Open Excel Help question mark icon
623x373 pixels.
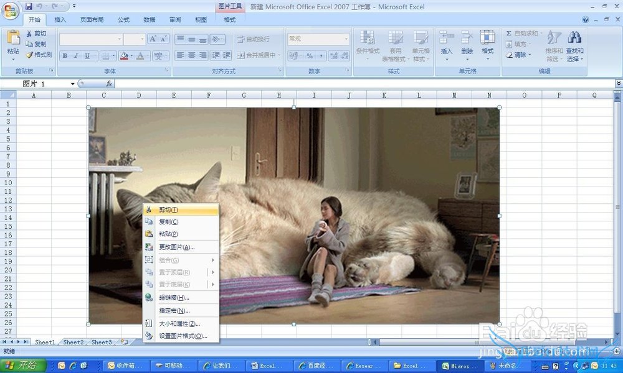pyautogui.click(x=585, y=19)
